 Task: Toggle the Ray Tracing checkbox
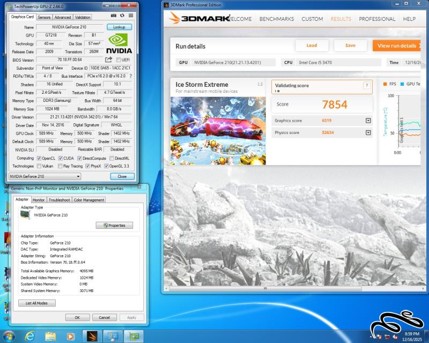point(59,166)
